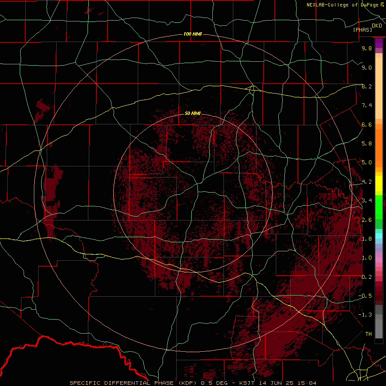Image resolution: width=386 pixels, height=386 pixels.
Task: Click the 9.0 scale value
Action: (x=367, y=67)
